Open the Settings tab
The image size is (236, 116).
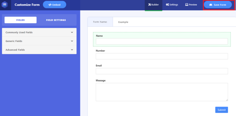point(172,5)
